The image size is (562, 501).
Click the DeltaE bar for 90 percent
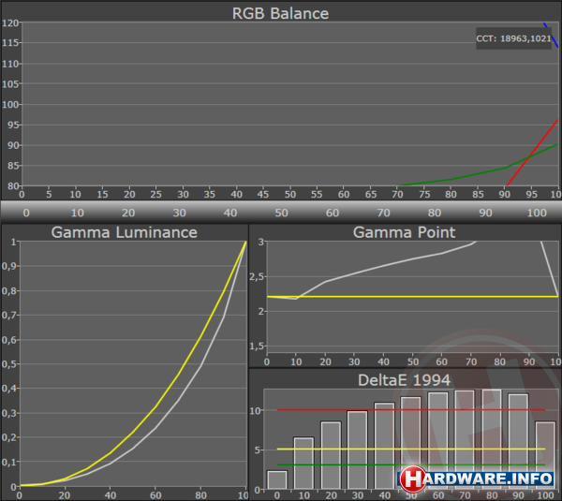click(519, 441)
